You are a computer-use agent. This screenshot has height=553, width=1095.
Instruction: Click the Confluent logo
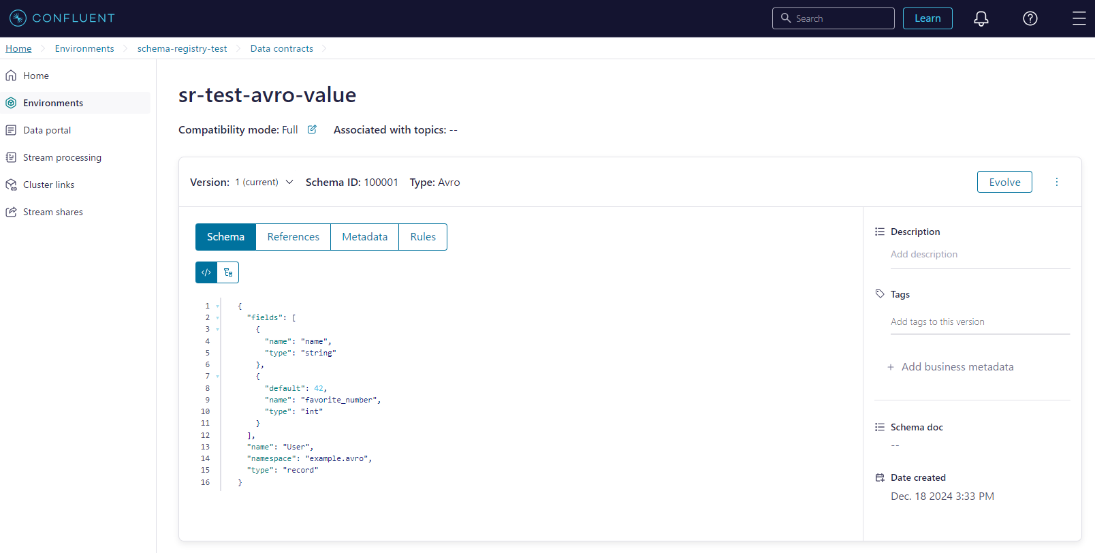pos(62,18)
